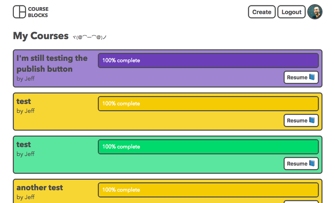Click the green 'test' course progress bar
This screenshot has height=203, width=335.
pyautogui.click(x=208, y=146)
